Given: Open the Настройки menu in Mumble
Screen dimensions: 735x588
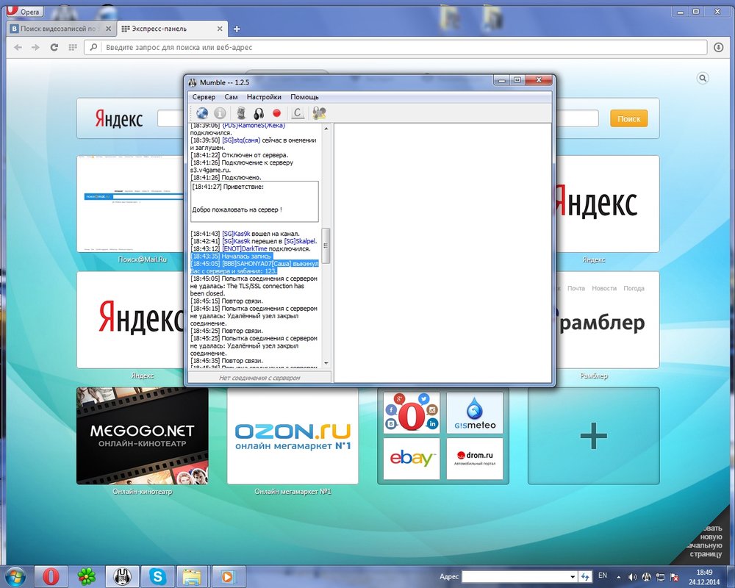Looking at the screenshot, I should 264,97.
